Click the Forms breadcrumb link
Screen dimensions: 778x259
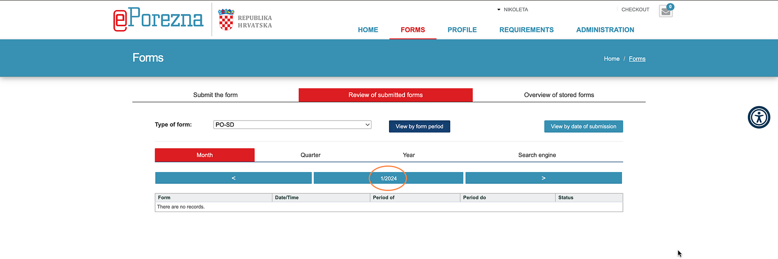click(x=637, y=59)
